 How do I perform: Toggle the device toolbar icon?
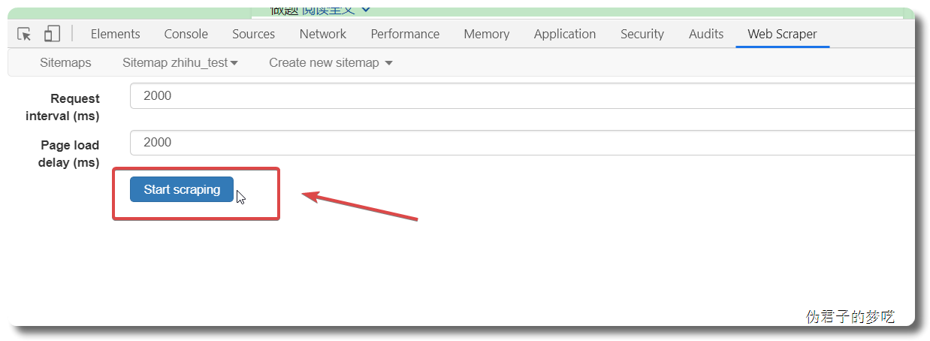click(x=52, y=34)
